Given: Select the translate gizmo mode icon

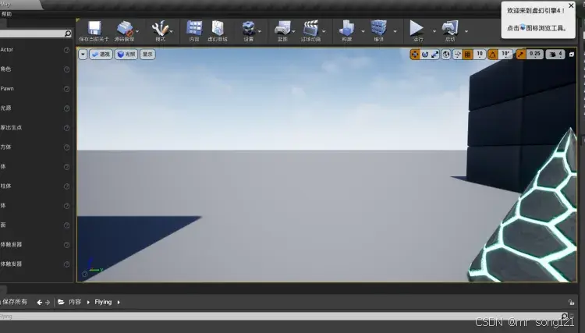Looking at the screenshot, I should (x=414, y=55).
